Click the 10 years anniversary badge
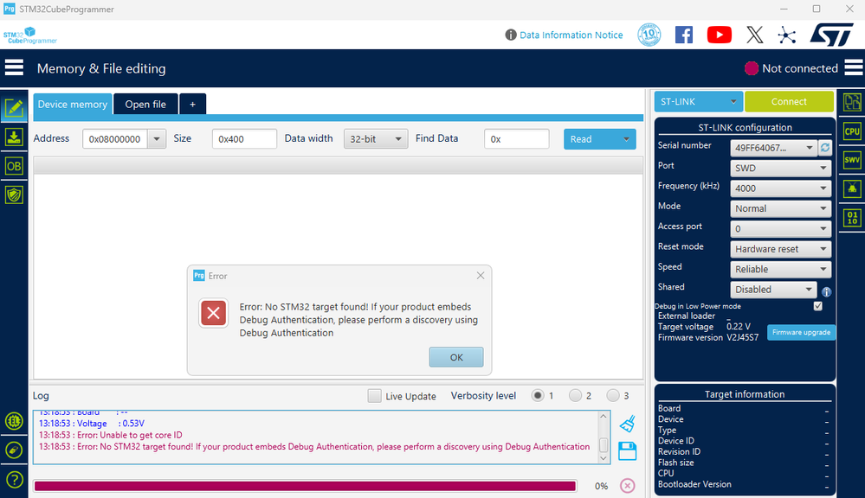 point(649,35)
